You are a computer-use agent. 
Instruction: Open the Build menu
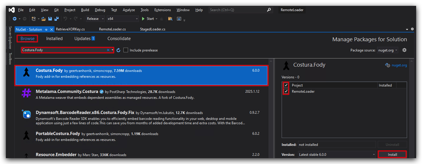[x=85, y=10]
